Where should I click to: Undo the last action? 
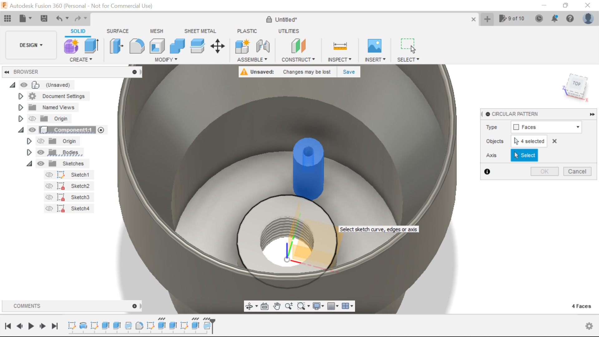[x=59, y=19]
